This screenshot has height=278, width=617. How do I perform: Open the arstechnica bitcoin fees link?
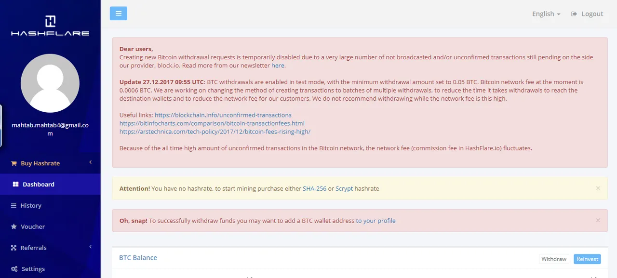pyautogui.click(x=215, y=132)
